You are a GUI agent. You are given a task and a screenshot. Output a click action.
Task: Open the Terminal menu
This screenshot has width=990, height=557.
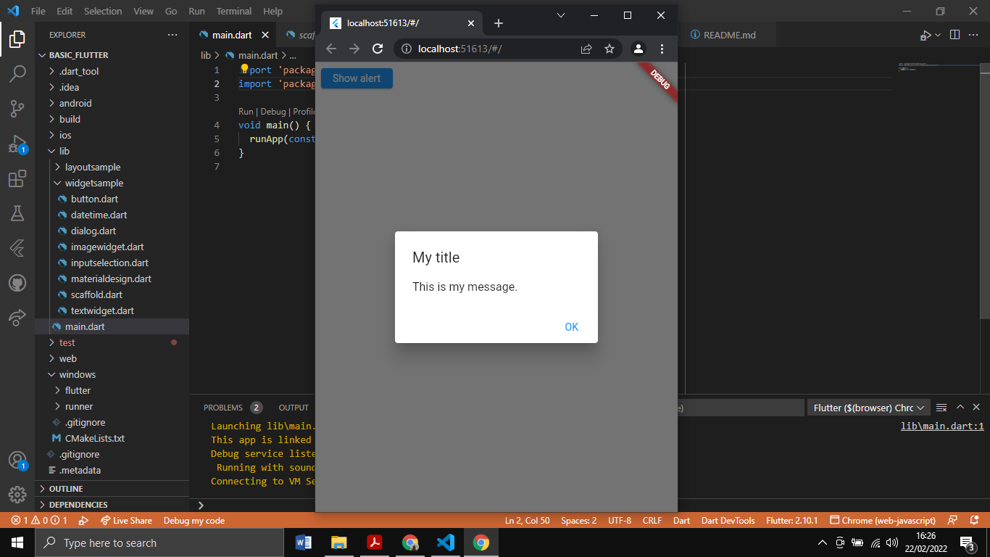233,11
